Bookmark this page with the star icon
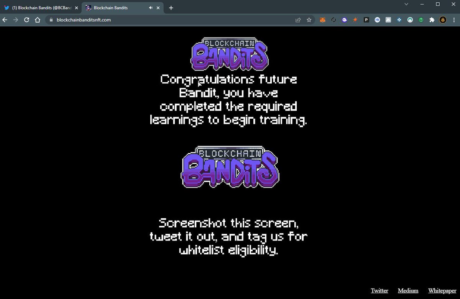 click(309, 20)
